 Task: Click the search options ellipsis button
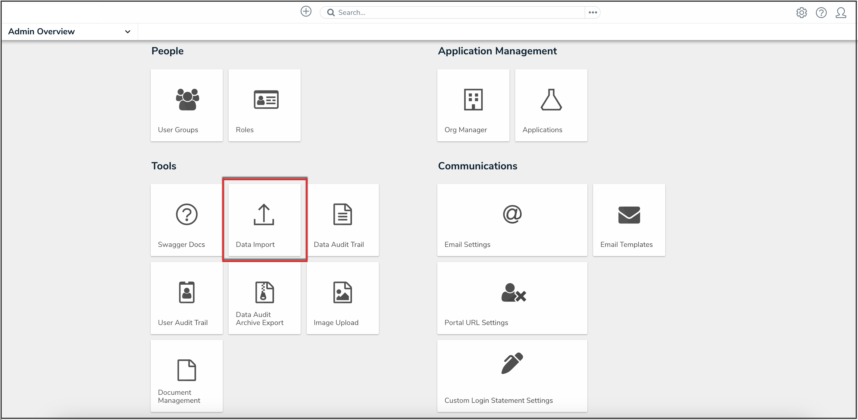pos(593,12)
